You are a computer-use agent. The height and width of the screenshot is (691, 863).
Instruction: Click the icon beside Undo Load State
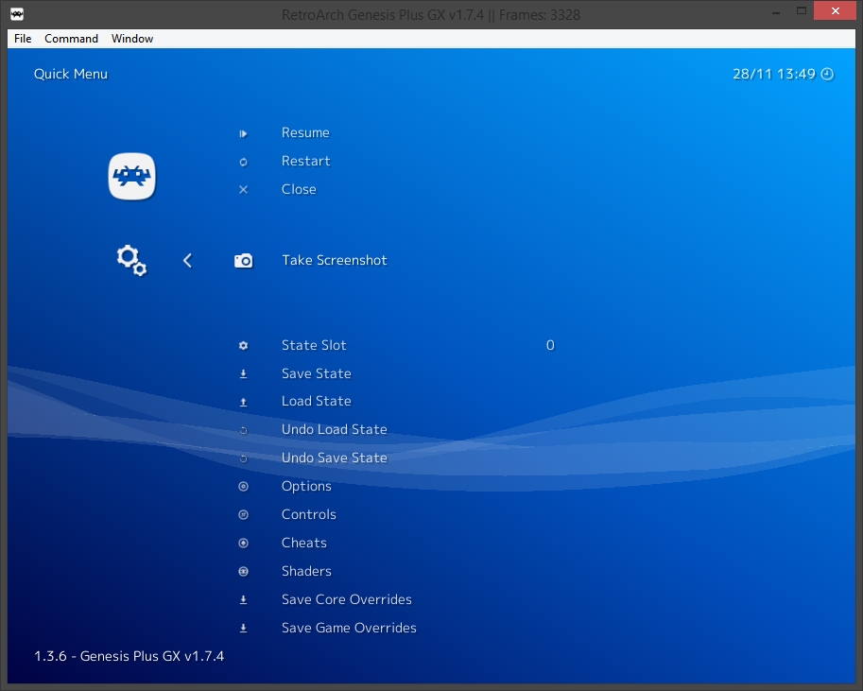243,430
